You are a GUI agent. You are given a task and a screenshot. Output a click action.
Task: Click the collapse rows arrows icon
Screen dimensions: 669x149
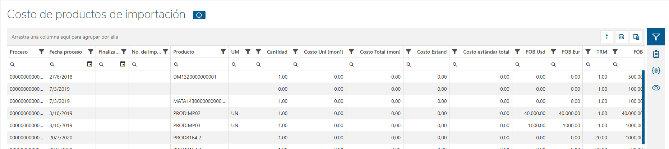tap(607, 37)
